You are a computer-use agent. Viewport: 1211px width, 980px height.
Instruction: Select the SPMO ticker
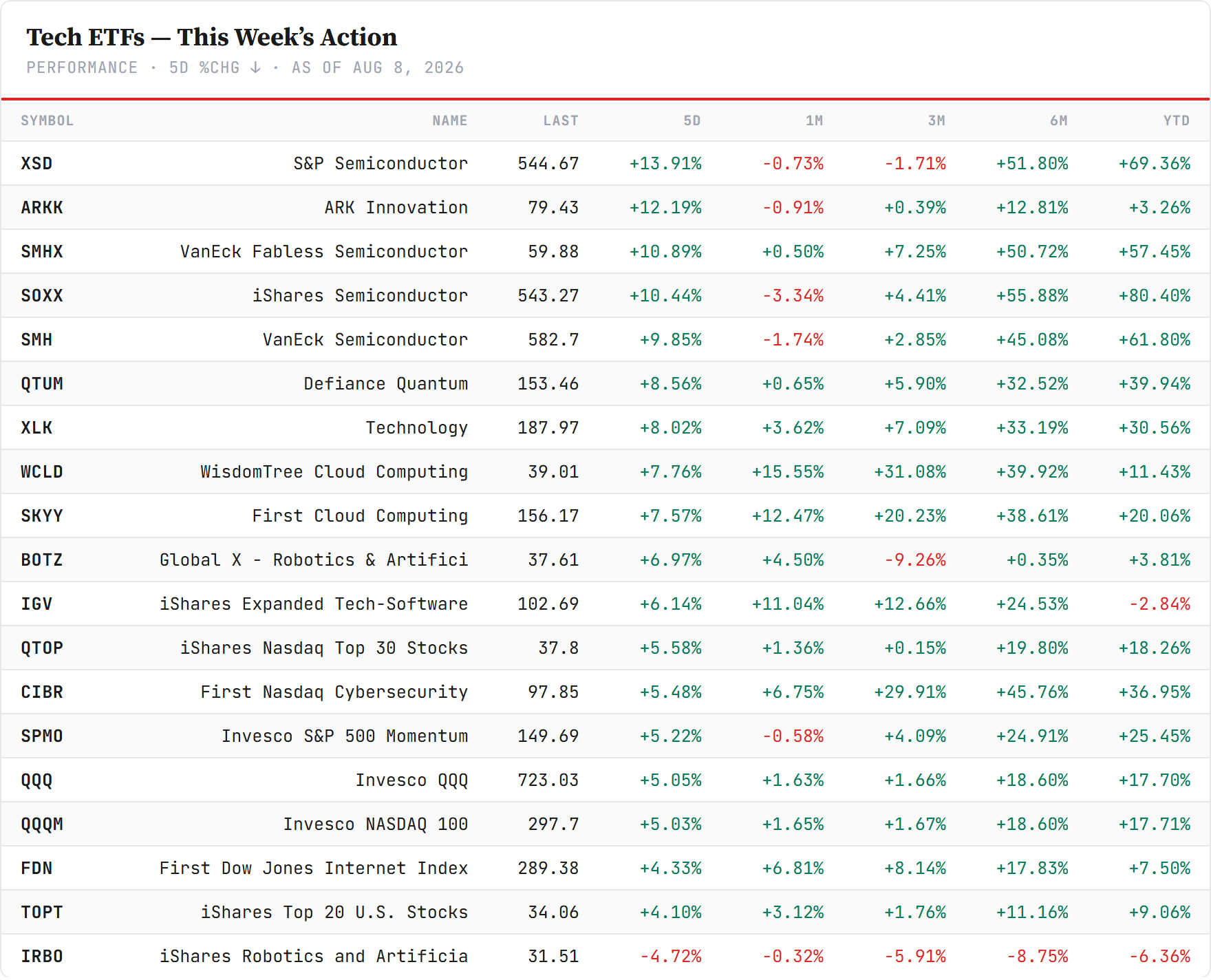click(x=42, y=736)
